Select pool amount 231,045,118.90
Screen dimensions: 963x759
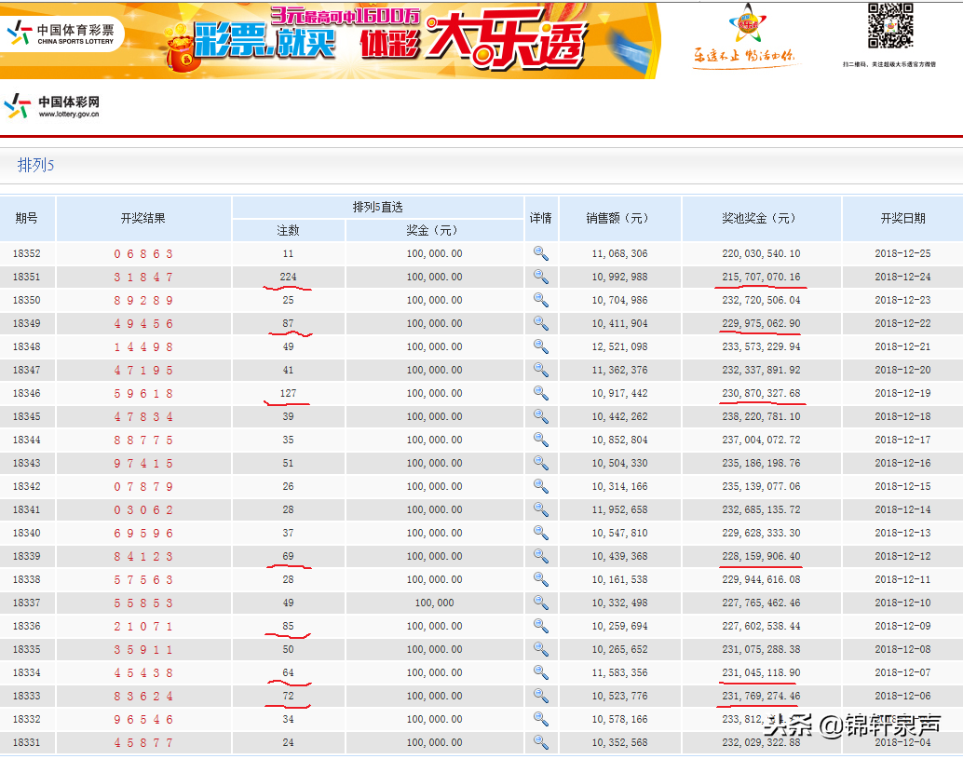tap(761, 672)
